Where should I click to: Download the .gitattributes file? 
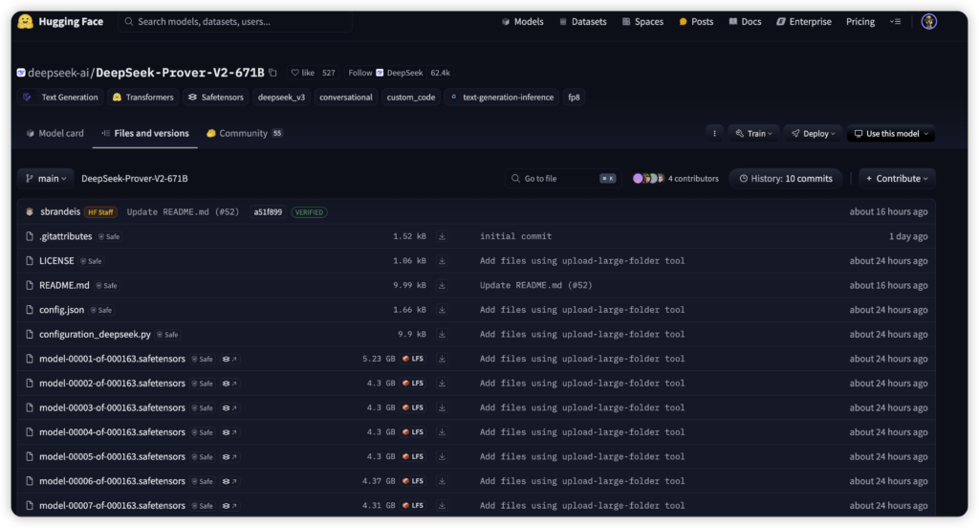click(442, 236)
